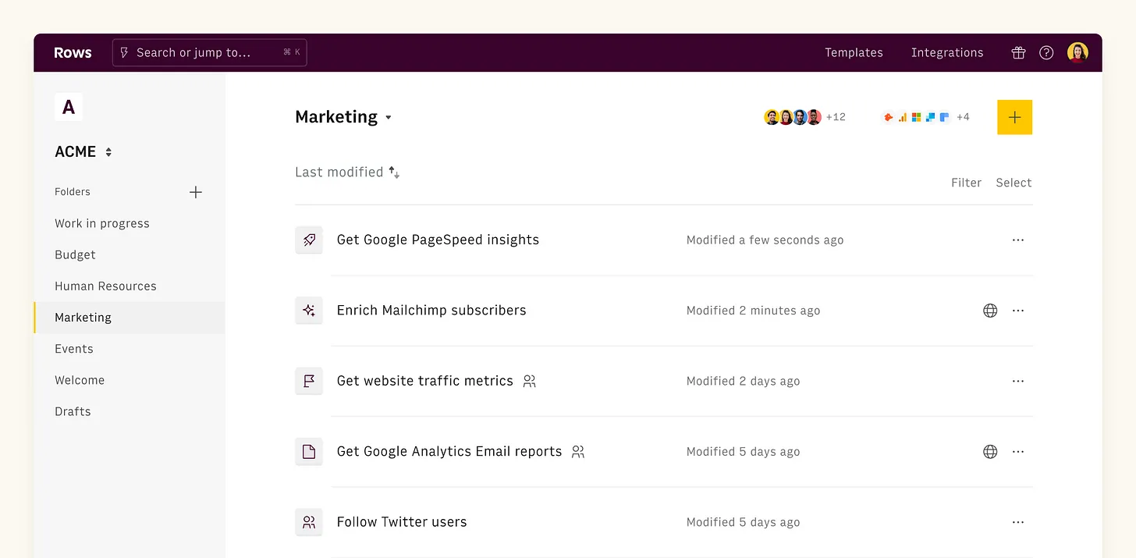1136x558 pixels.
Task: Open the Budget folder in sidebar
Action: click(75, 255)
